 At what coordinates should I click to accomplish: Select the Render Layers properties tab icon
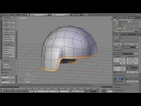(121, 34)
